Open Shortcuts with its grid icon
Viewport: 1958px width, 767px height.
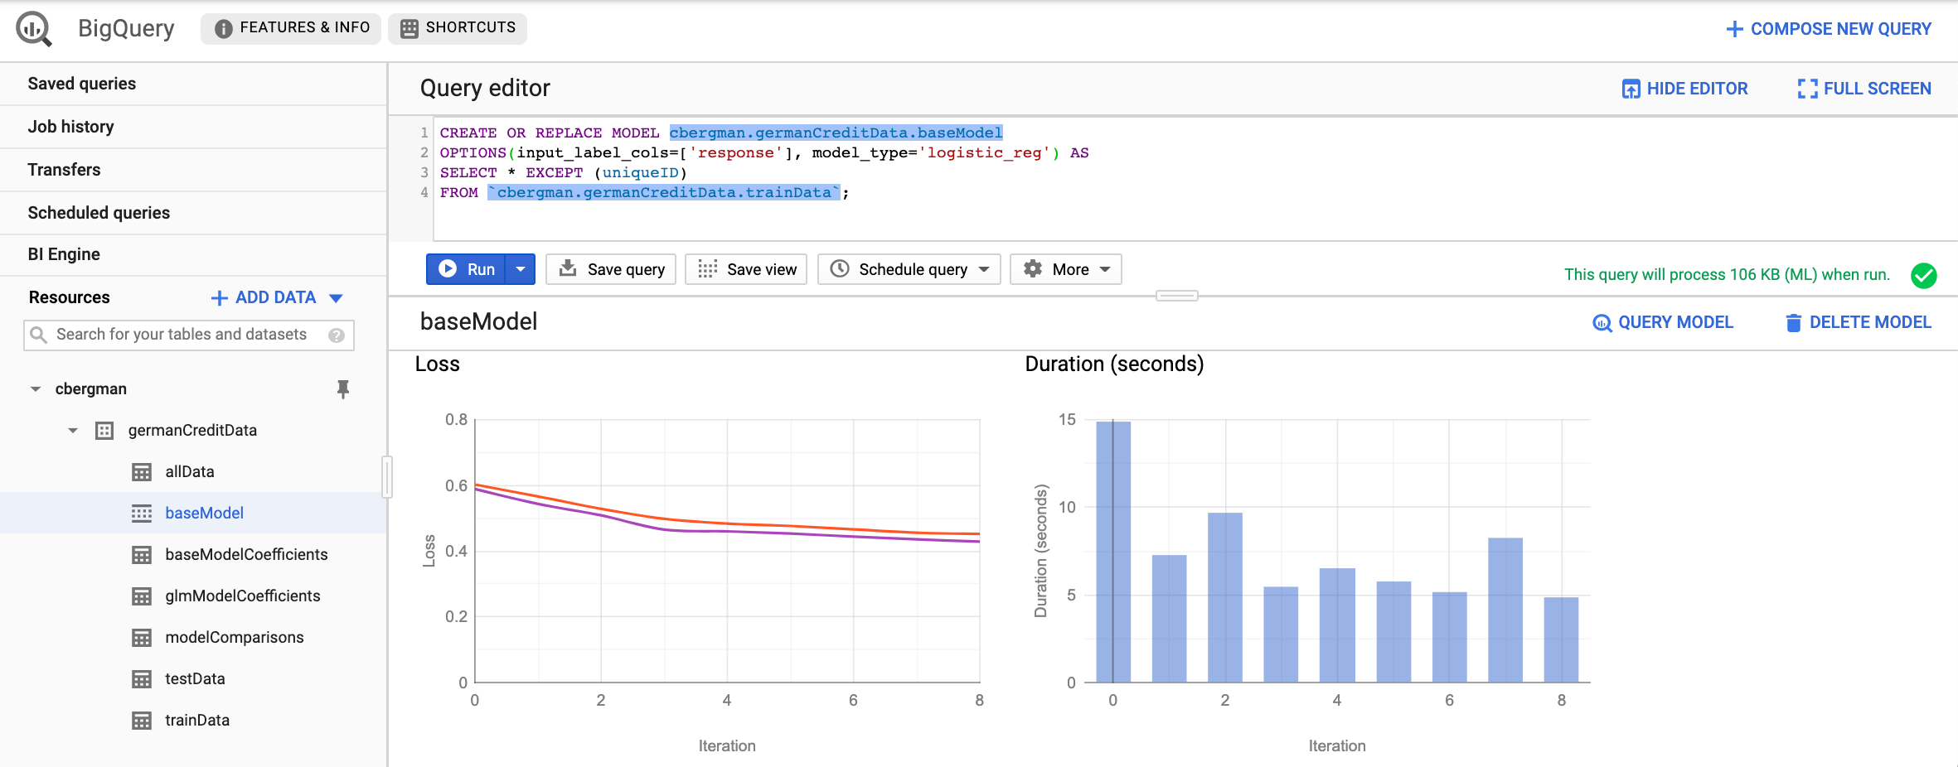click(x=406, y=27)
